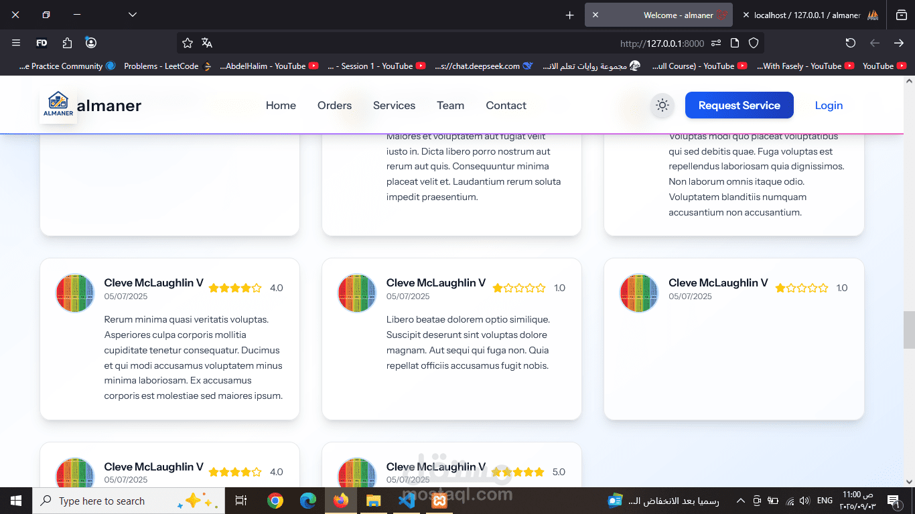This screenshot has height=514, width=915.
Task: Click avatar in the Libero beatae review
Action: 357,292
